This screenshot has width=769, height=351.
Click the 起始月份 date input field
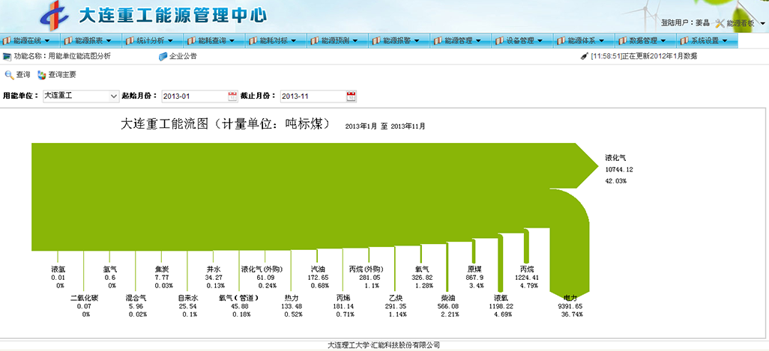point(193,96)
